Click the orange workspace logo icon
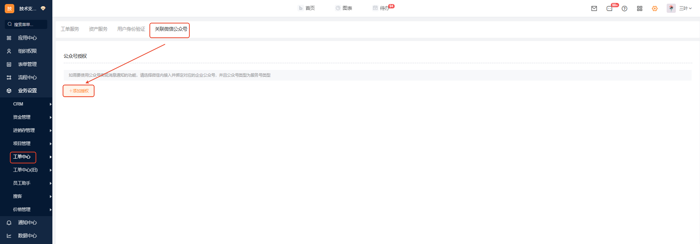The width and height of the screenshot is (700, 244). coord(10,8)
